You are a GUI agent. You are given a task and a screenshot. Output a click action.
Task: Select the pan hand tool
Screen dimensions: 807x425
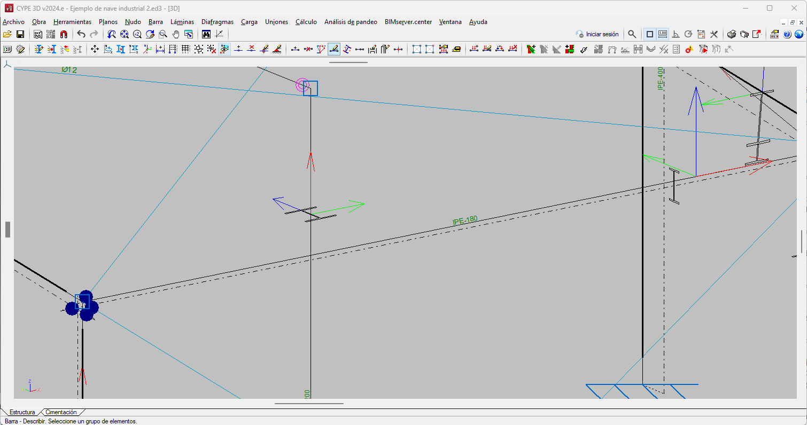tap(176, 34)
